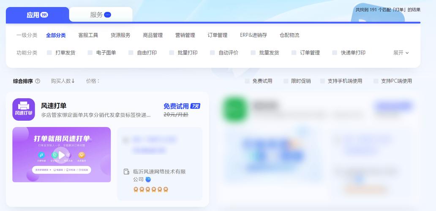Check the 订单管理 function filter checkbox
Screen dimensions: 436x211
(294, 53)
